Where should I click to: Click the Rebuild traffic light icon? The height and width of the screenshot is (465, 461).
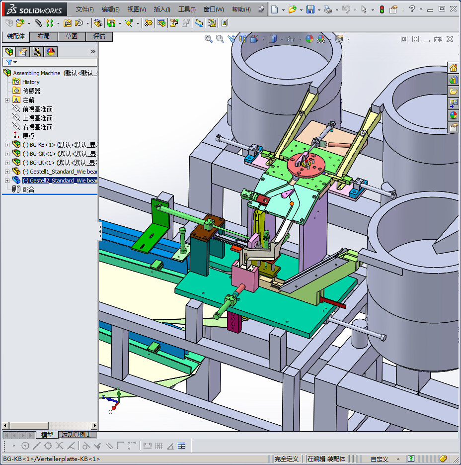tap(382, 9)
